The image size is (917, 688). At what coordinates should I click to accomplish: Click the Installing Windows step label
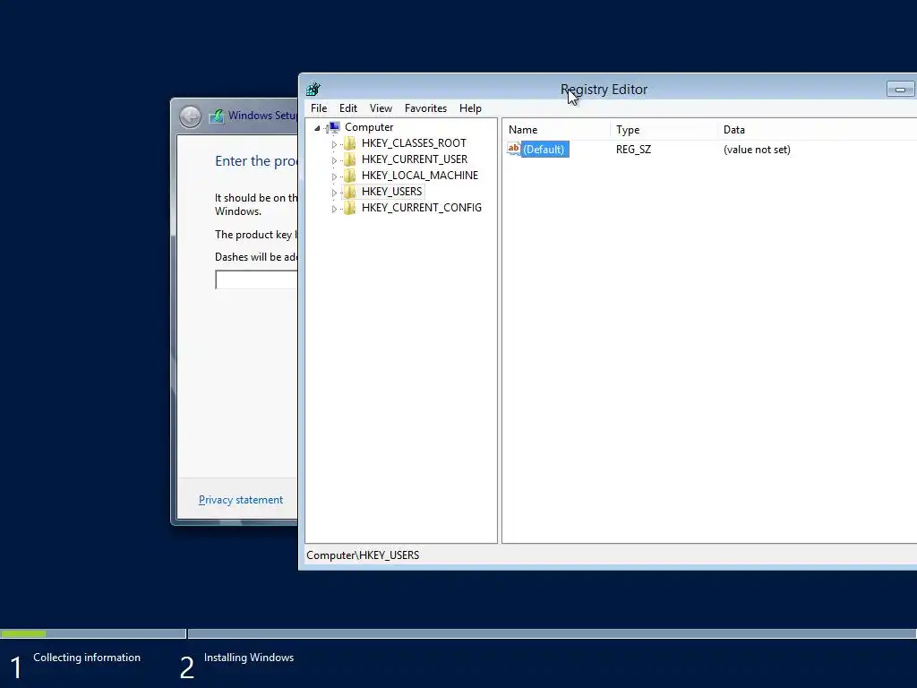[x=249, y=658]
